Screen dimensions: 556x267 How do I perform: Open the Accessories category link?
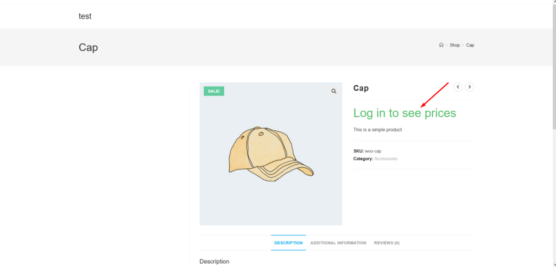386,158
